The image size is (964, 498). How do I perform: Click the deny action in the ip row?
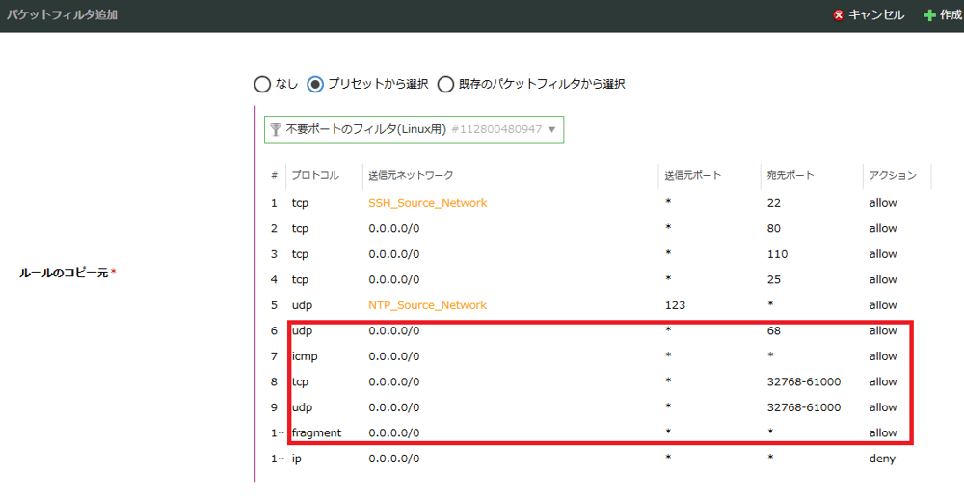point(882,459)
